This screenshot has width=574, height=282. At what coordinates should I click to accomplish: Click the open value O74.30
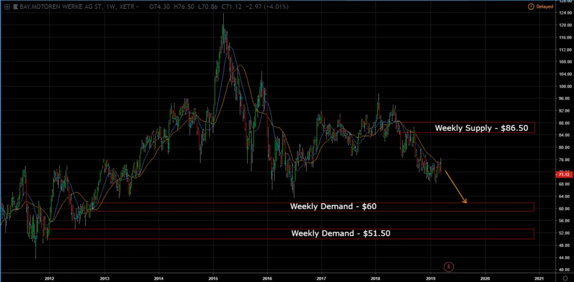point(159,7)
